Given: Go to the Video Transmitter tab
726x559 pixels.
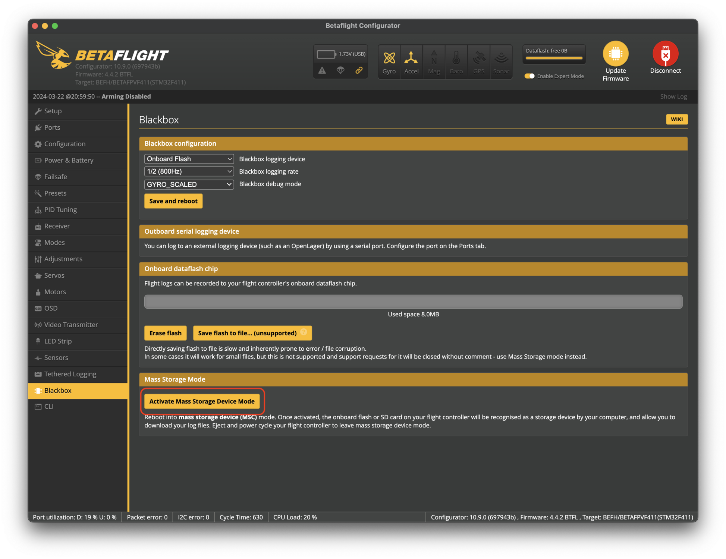Looking at the screenshot, I should [x=71, y=325].
